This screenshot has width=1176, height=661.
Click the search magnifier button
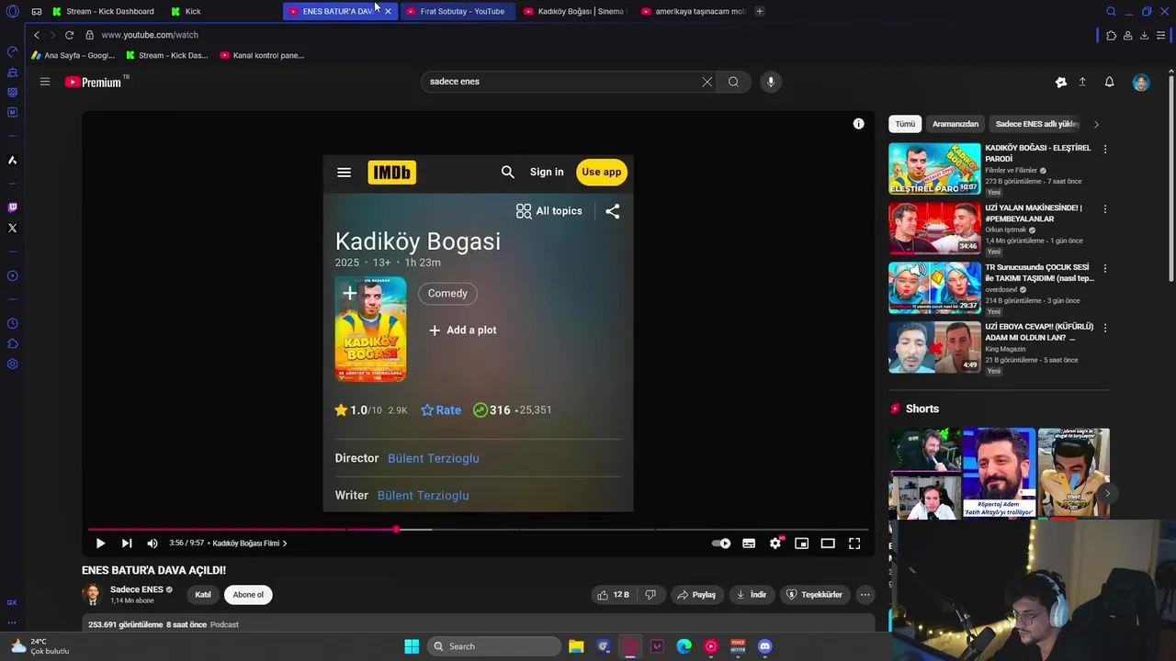pyautogui.click(x=733, y=82)
